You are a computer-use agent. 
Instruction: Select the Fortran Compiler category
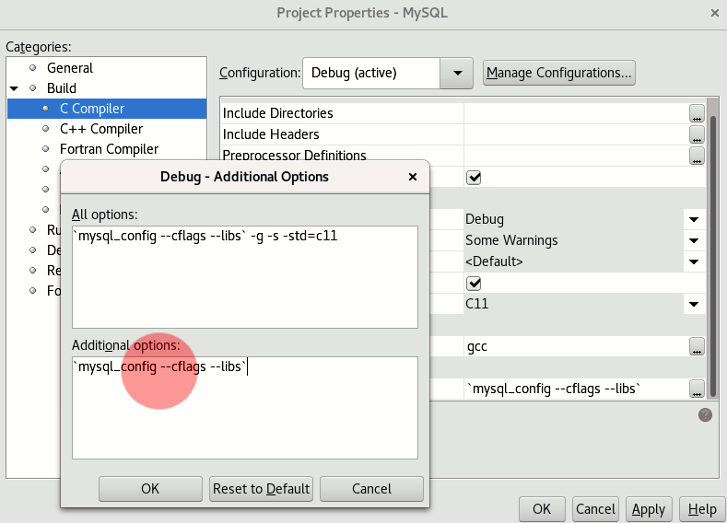[109, 149]
